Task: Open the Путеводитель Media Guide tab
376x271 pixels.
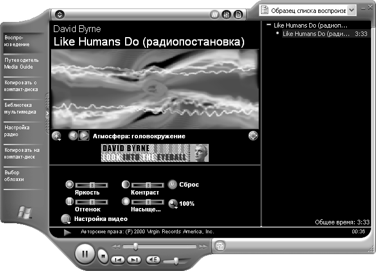Action: point(23,64)
